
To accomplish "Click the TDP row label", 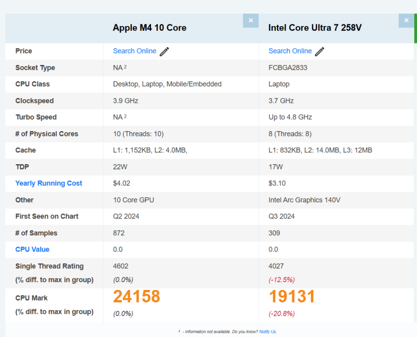I will point(22,167).
